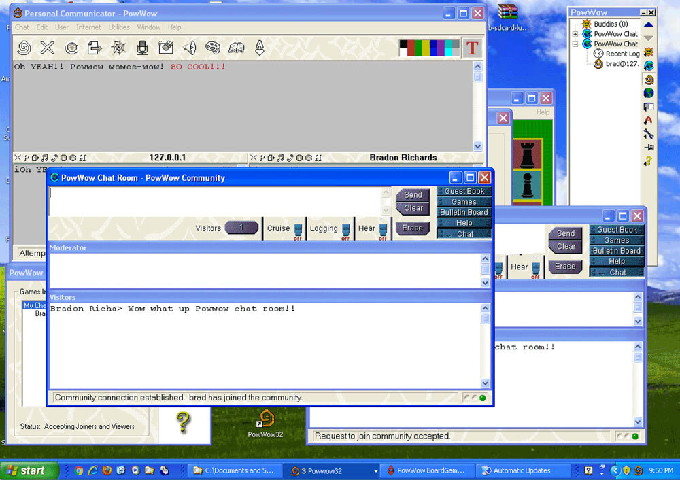680x480 pixels.
Task: Click the spider web toolbar icon
Action: (x=118, y=48)
